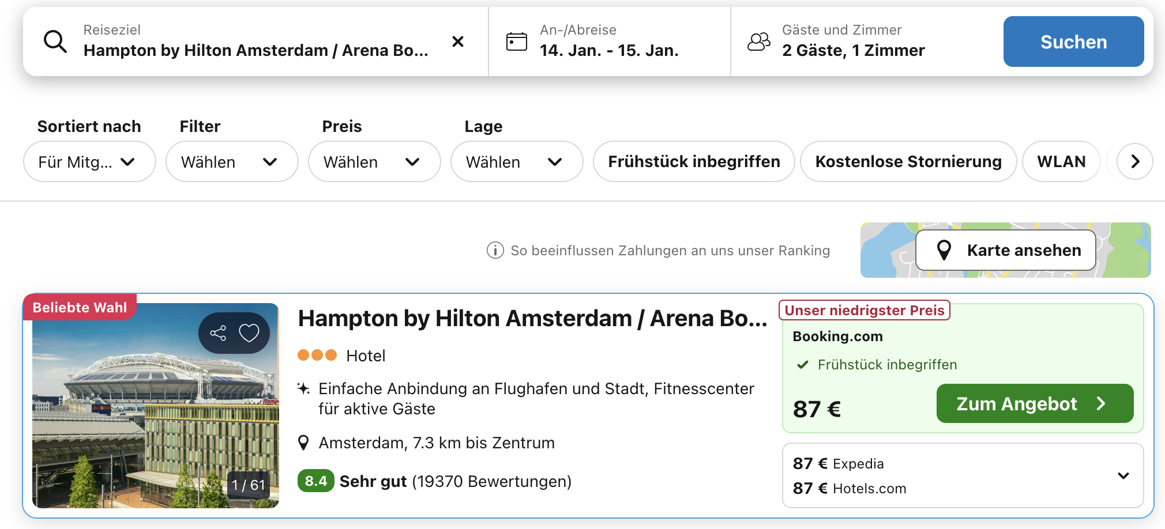Toggle the Frühstück inbegriffen filter
This screenshot has width=1165, height=529.
tap(694, 161)
